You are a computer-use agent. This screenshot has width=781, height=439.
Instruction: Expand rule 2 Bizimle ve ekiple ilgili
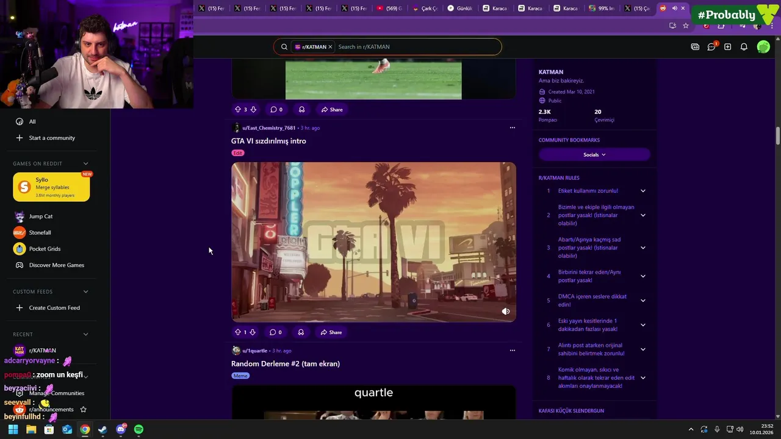[x=642, y=215]
